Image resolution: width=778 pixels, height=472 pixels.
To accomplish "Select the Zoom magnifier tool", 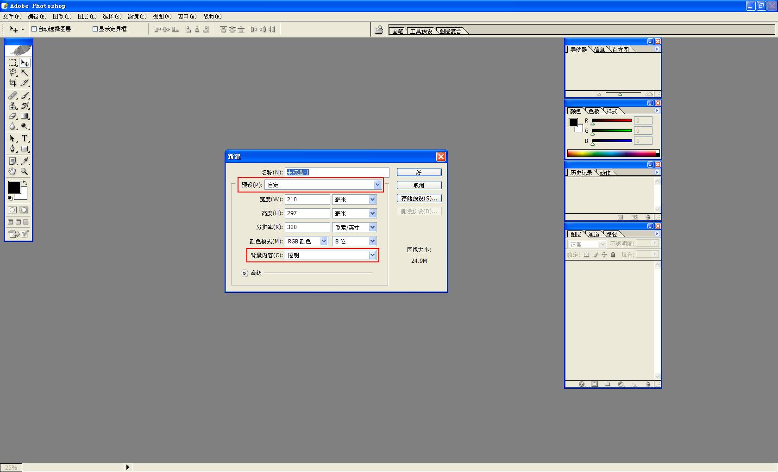I will point(25,171).
